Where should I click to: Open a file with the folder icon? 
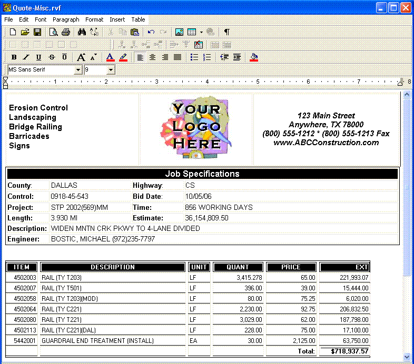pyautogui.click(x=25, y=32)
